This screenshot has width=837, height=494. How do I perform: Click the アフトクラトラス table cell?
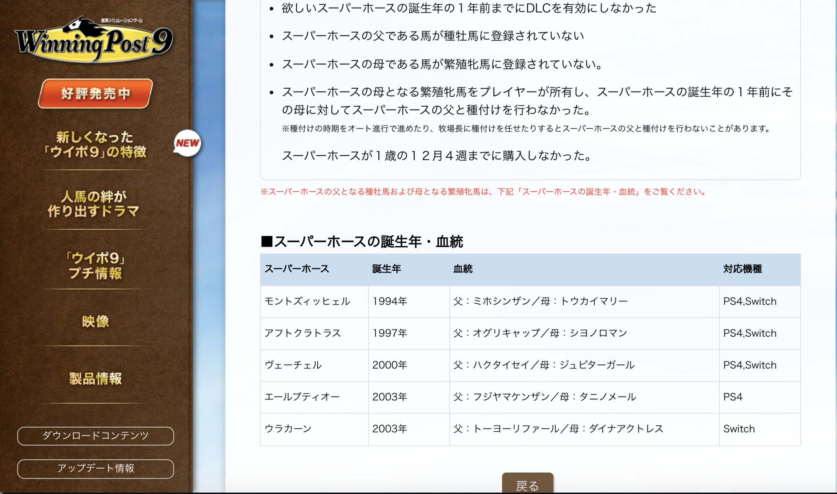coord(303,333)
